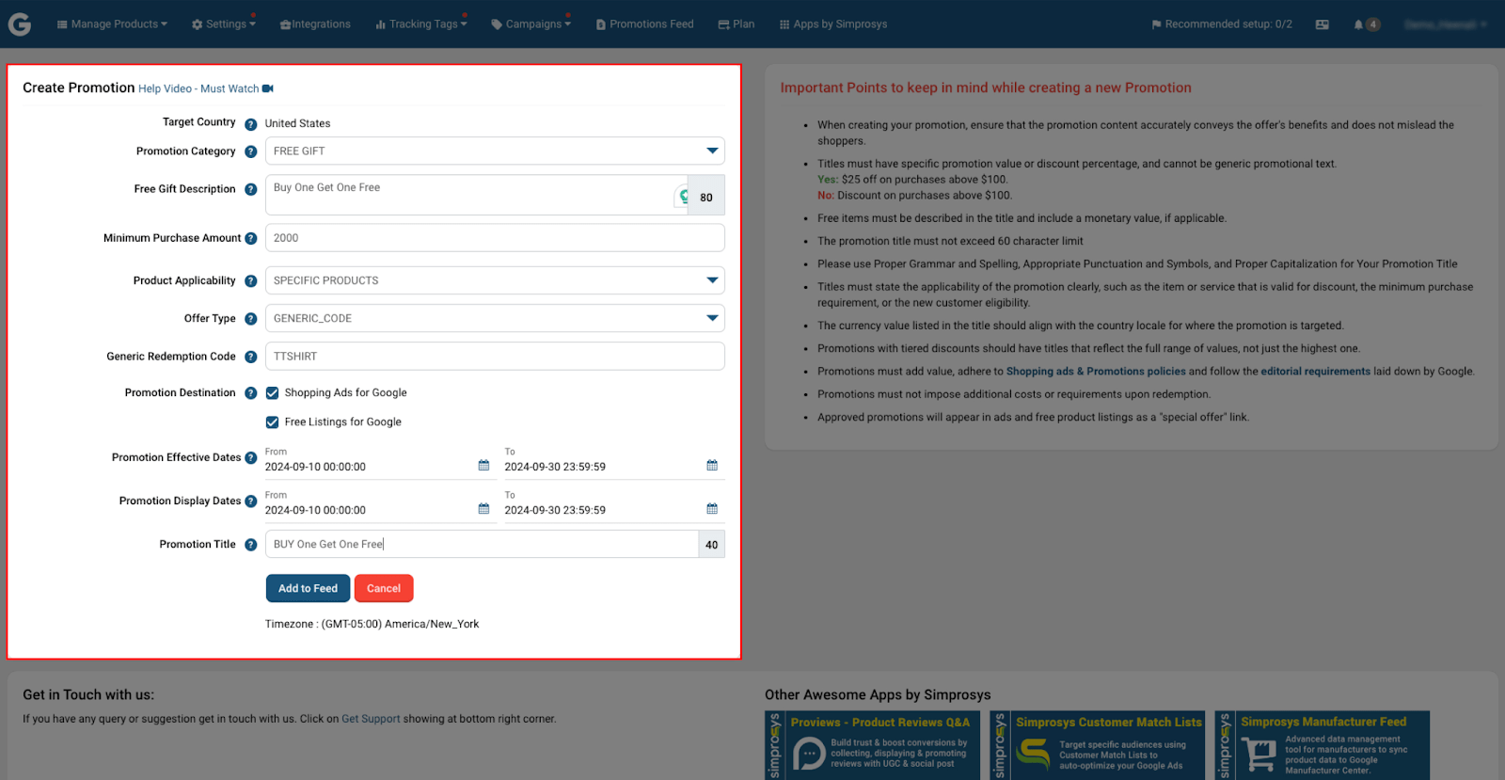Click the card icon beside Recommended setup
1505x780 pixels.
1322,24
